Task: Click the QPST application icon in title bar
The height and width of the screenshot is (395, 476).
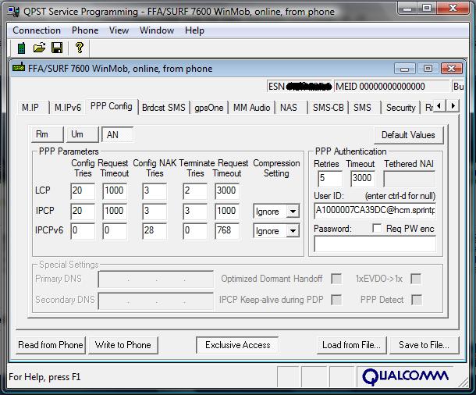Action: [14, 11]
